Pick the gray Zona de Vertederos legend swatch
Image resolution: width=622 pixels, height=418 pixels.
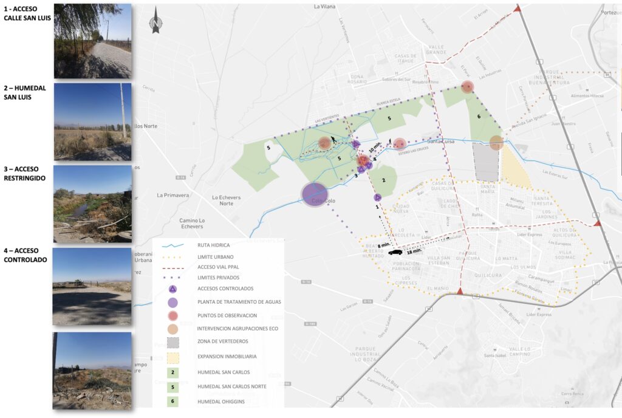coord(173,342)
